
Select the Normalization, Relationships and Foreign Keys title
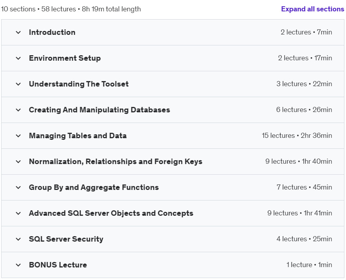(116, 161)
